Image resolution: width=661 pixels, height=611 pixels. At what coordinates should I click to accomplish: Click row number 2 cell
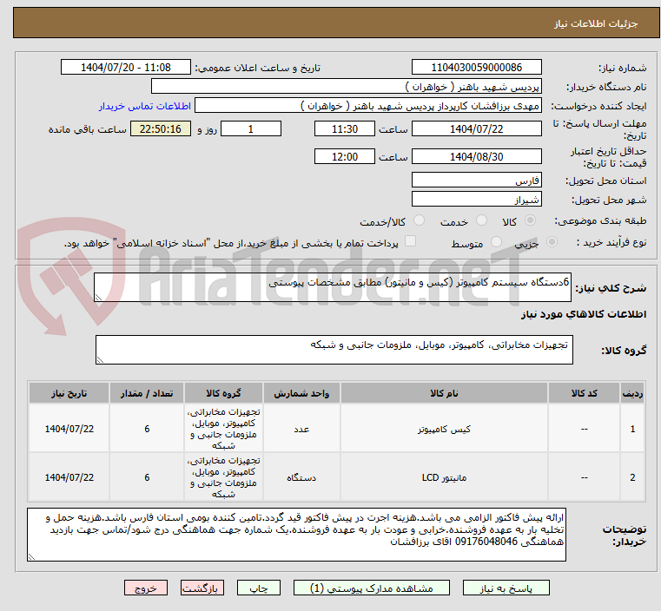[632, 477]
